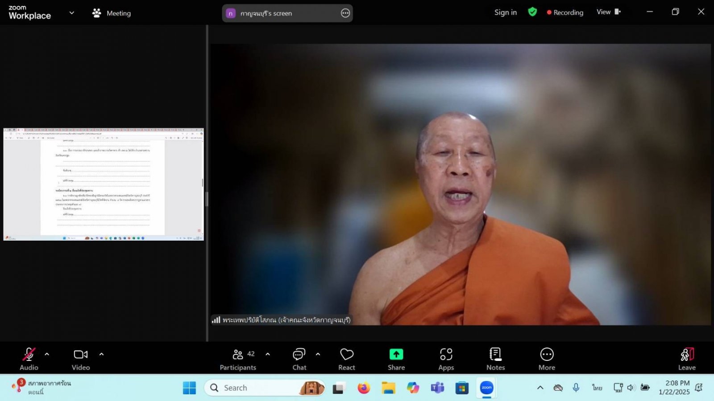Image resolution: width=714 pixels, height=401 pixels.
Task: Click the panel divider handle
Action: point(207,199)
